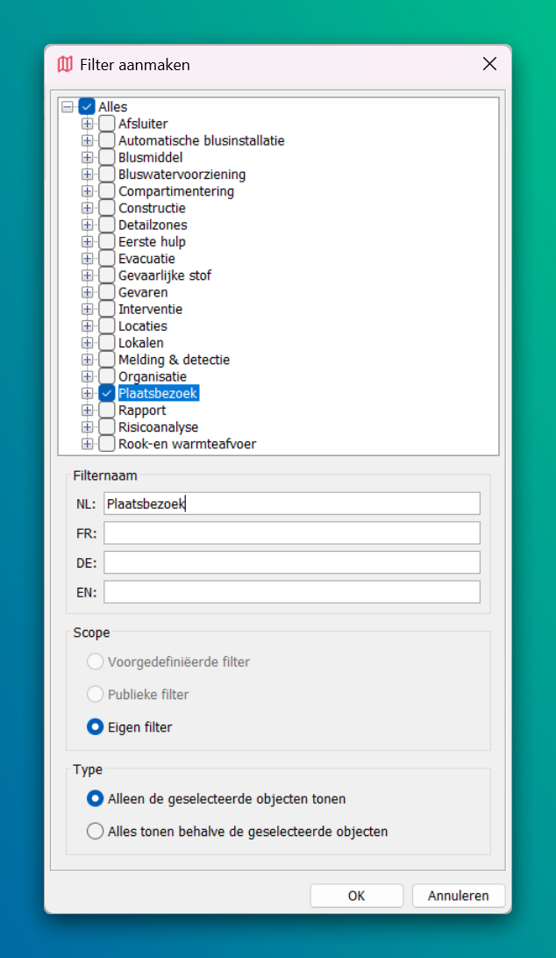This screenshot has width=556, height=958.
Task: Expand the Plaatsbezoek tree branch
Action: pyautogui.click(x=87, y=393)
